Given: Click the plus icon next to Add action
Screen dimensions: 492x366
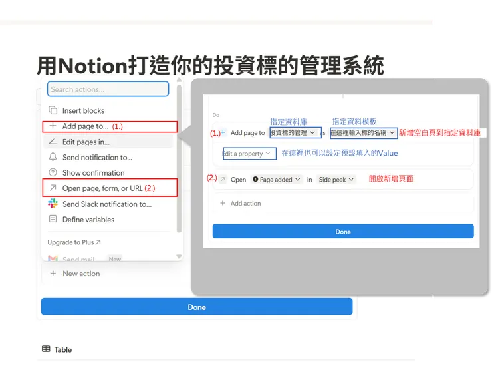Looking at the screenshot, I should tap(223, 203).
